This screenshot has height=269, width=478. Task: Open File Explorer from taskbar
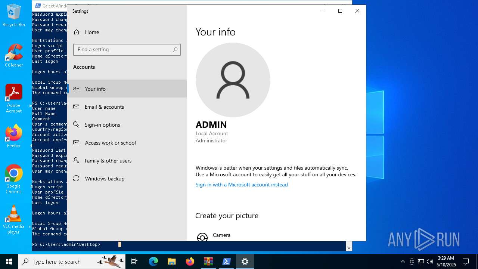[x=172, y=262]
